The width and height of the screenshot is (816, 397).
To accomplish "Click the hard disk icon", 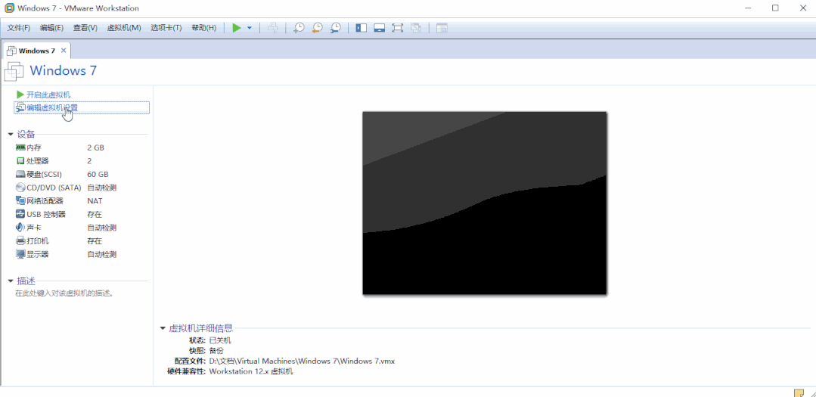I will 21,175.
